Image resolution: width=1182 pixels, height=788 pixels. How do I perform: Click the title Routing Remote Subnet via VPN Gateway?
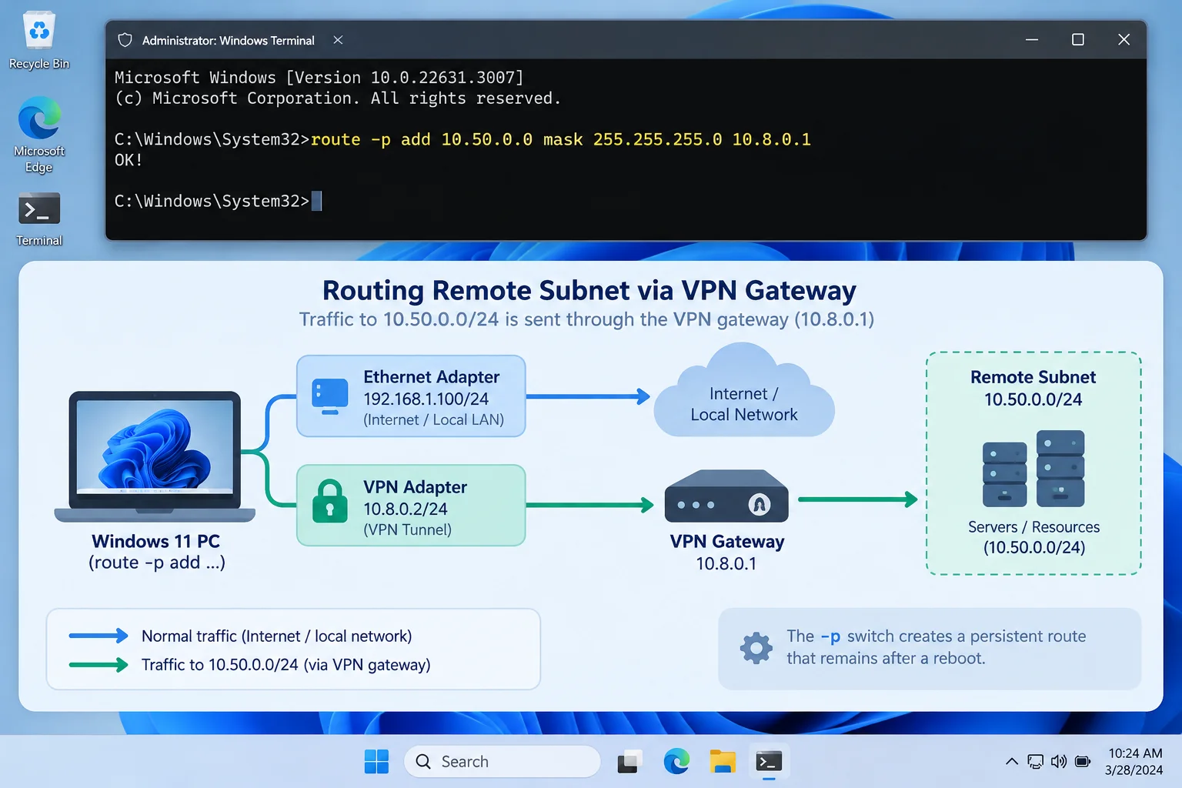click(589, 290)
